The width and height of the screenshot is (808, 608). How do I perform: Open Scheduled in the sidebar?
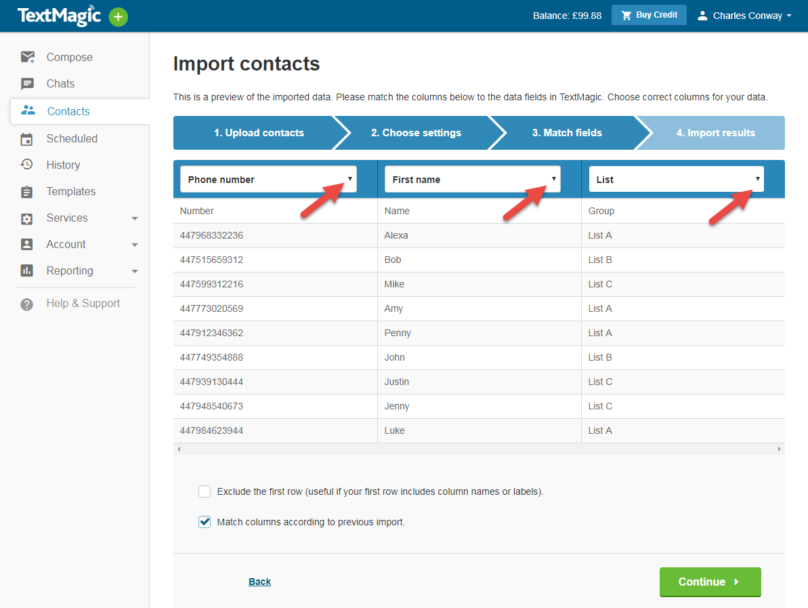click(x=72, y=139)
